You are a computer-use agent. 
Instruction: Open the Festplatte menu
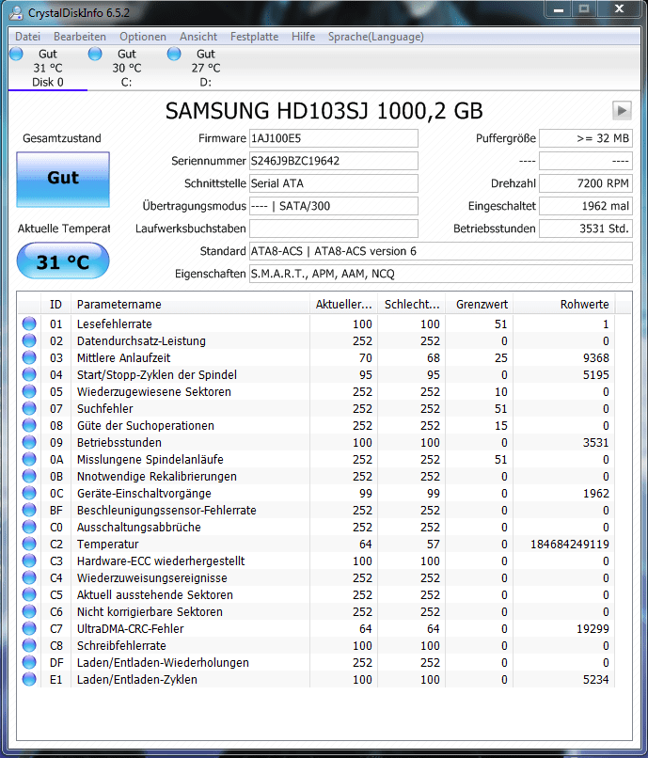point(254,37)
